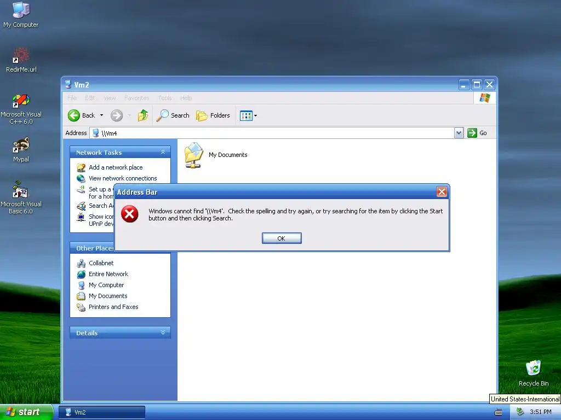Click the computer icon in the Vm2 title bar
Screen dimensions: 561x420
pos(68,85)
